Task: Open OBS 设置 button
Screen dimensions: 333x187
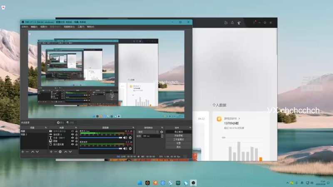Action: [179, 143]
